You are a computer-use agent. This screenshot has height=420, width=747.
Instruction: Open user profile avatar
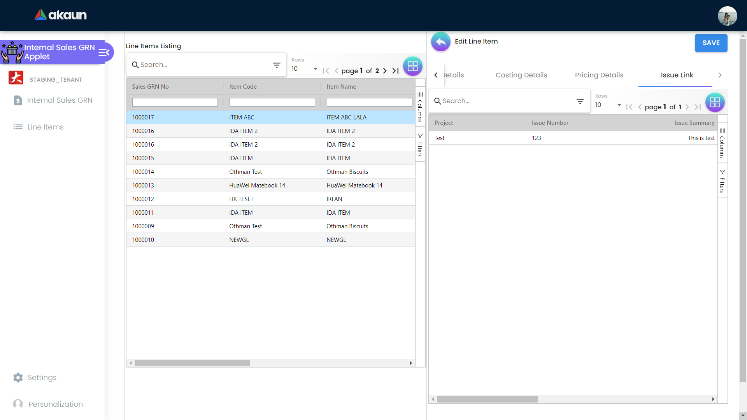tap(727, 16)
